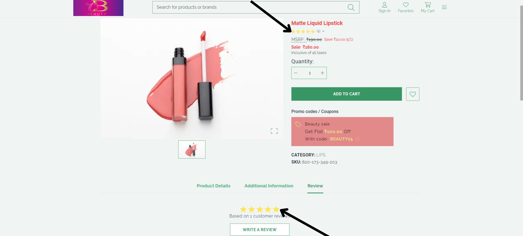Expand product image to fullscreen

click(274, 131)
